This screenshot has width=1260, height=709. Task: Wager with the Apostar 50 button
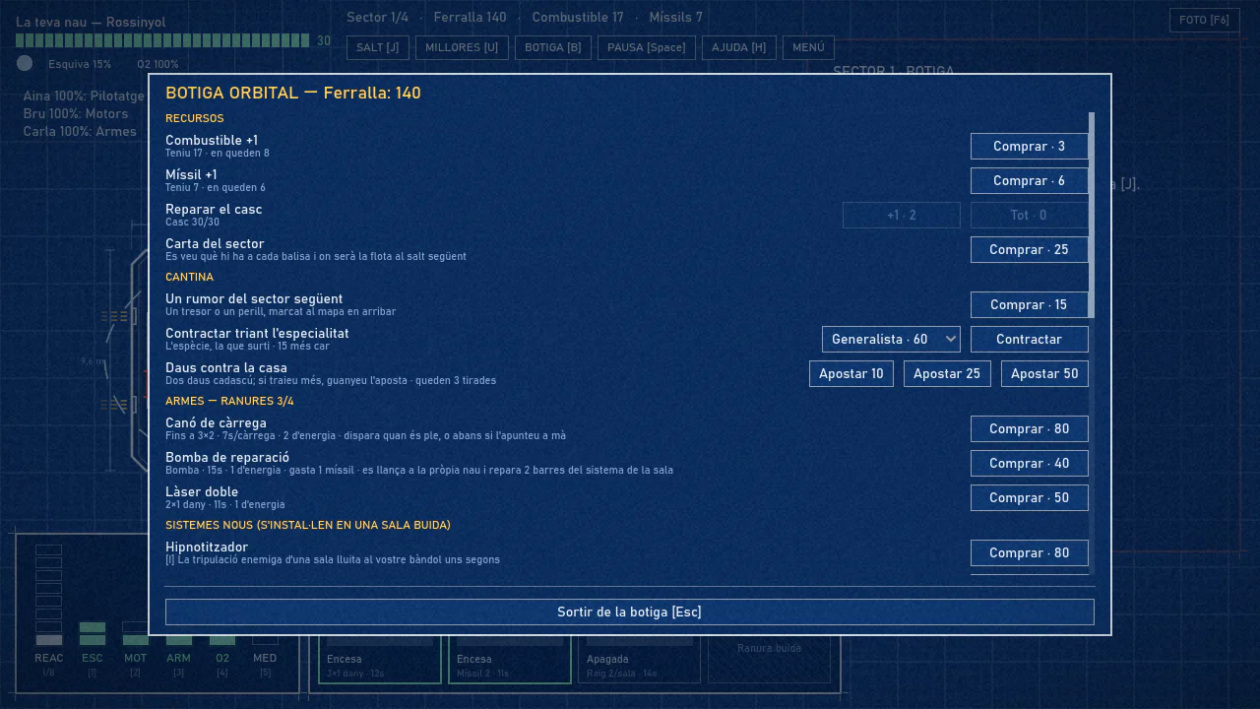[x=1044, y=373]
